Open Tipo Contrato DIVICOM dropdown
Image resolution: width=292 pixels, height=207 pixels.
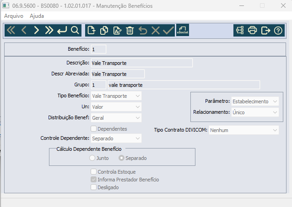[244, 130]
